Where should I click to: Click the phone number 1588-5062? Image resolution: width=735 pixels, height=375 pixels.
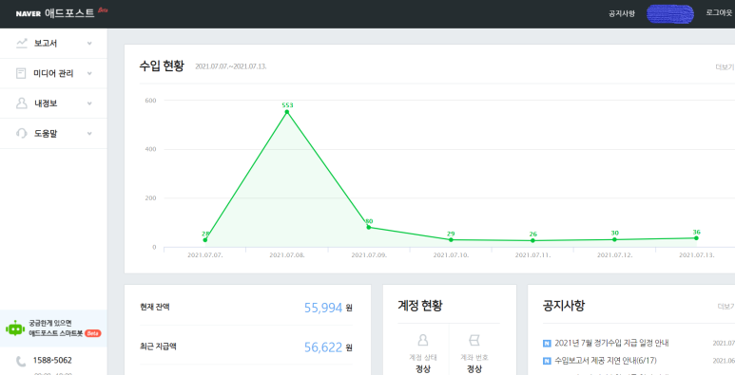pyautogui.click(x=52, y=361)
